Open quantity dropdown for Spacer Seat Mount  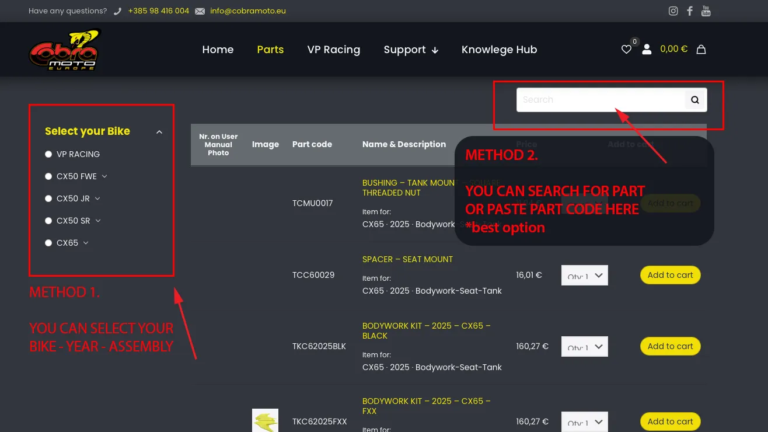(x=584, y=276)
